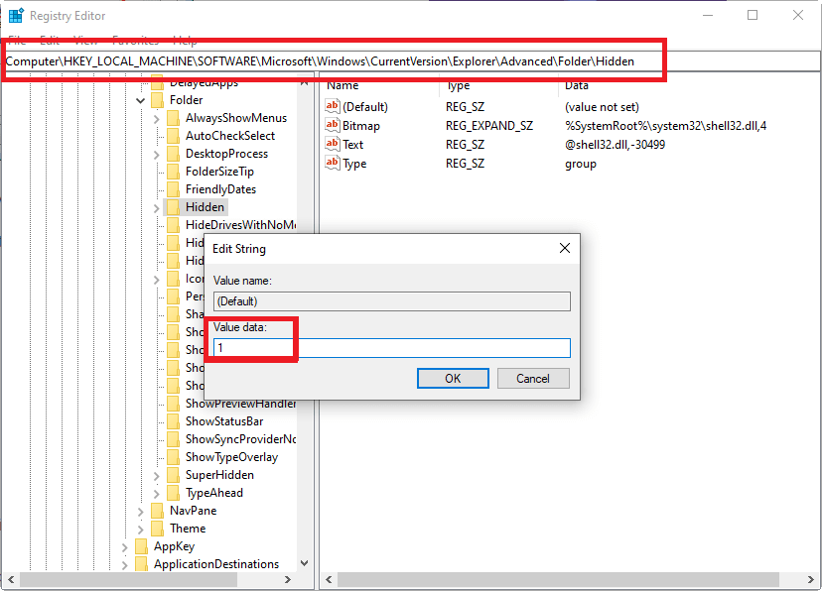The width and height of the screenshot is (822, 591).
Task: Click the AlwaysShowMenus folder icon
Action: 173,118
